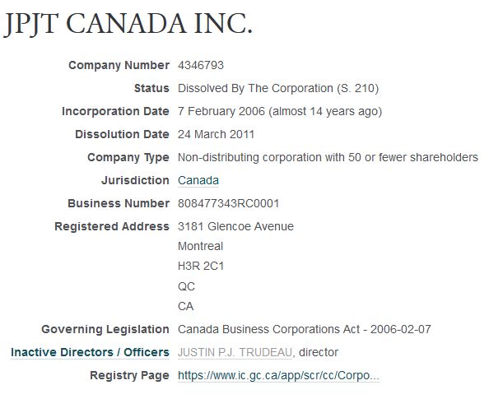Click business number 808477343RC0001
Image resolution: width=489 pixels, height=399 pixels.
point(228,203)
